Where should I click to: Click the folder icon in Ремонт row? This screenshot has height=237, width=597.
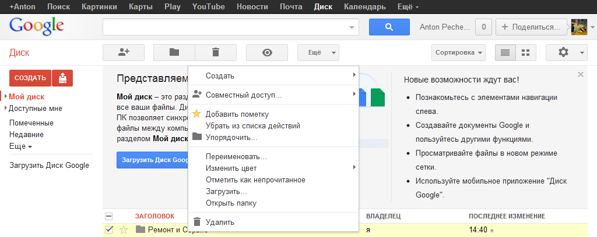tap(141, 229)
